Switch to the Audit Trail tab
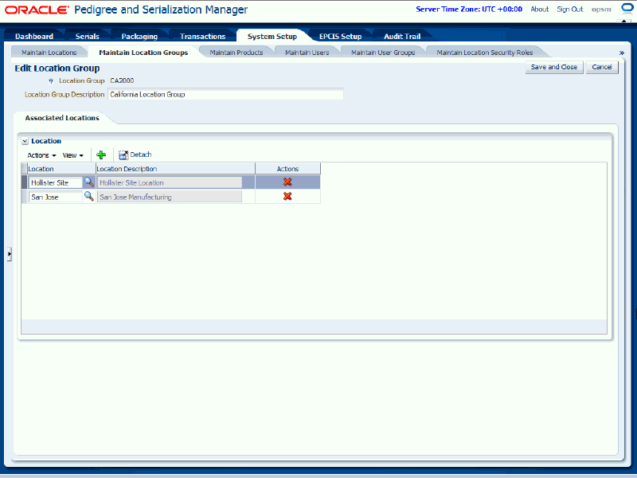 click(402, 36)
